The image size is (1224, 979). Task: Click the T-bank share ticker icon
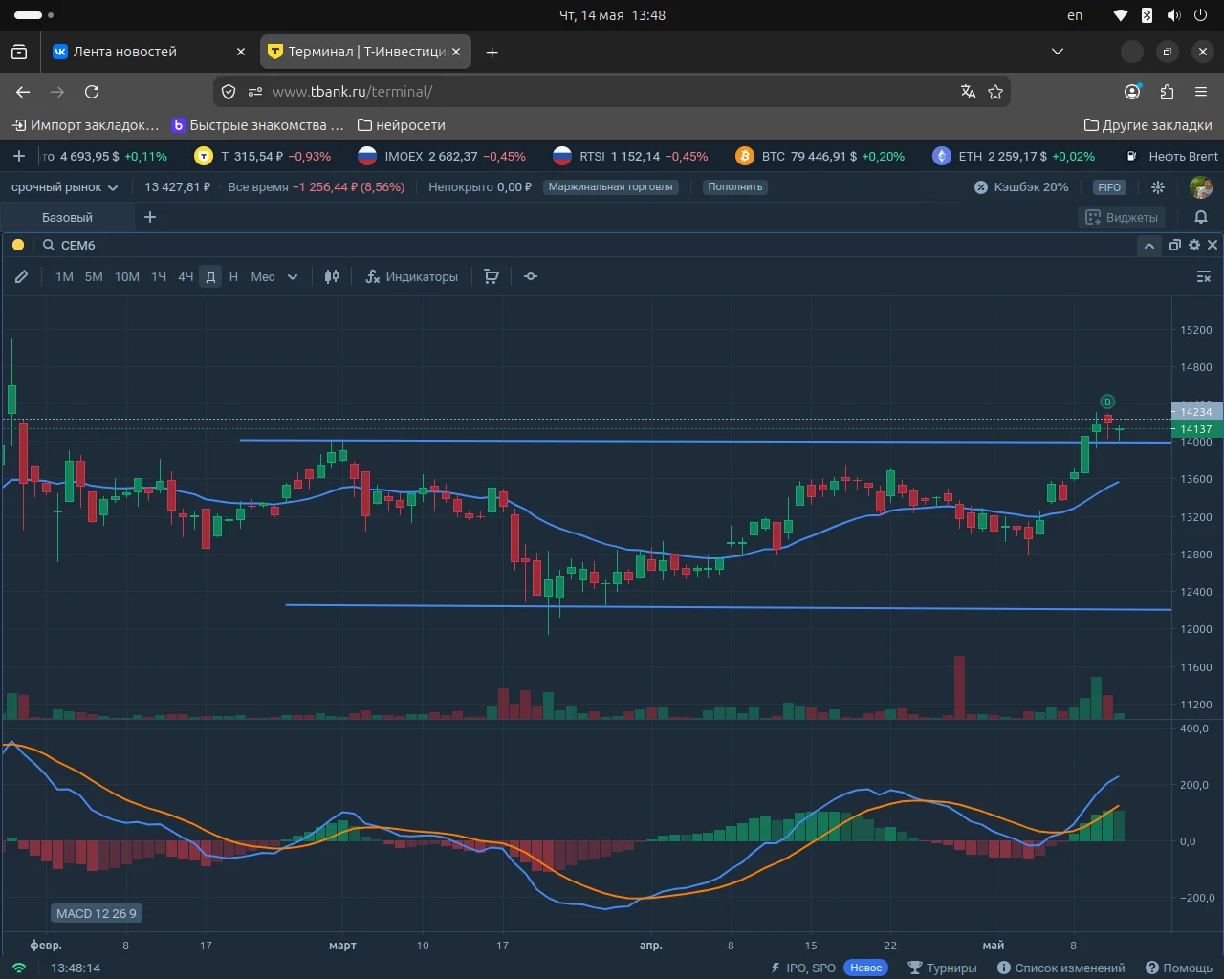coord(204,156)
